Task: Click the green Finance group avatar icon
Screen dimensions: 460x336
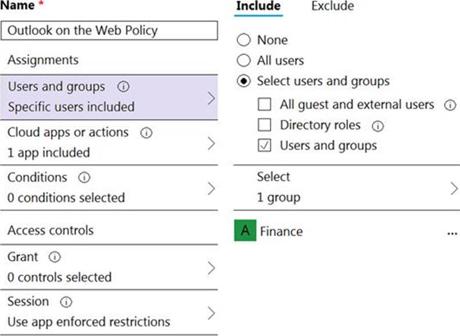Action: tap(245, 231)
